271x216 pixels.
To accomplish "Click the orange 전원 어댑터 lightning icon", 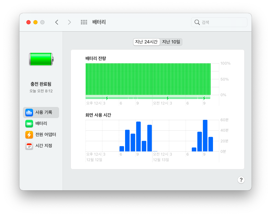I will (29, 135).
